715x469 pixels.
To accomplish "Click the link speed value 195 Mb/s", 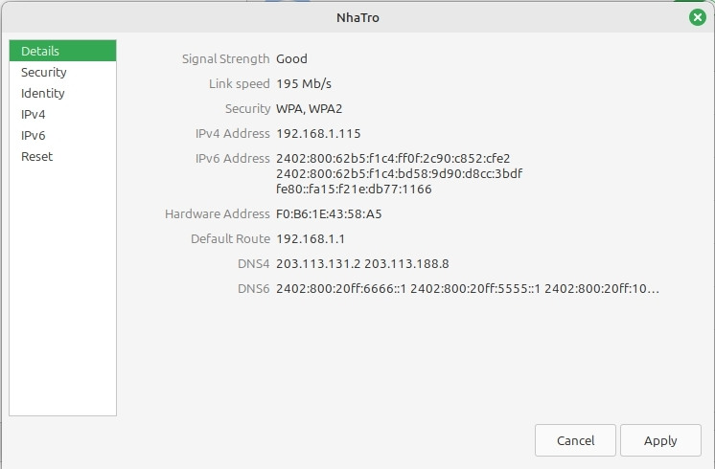I will (x=304, y=83).
